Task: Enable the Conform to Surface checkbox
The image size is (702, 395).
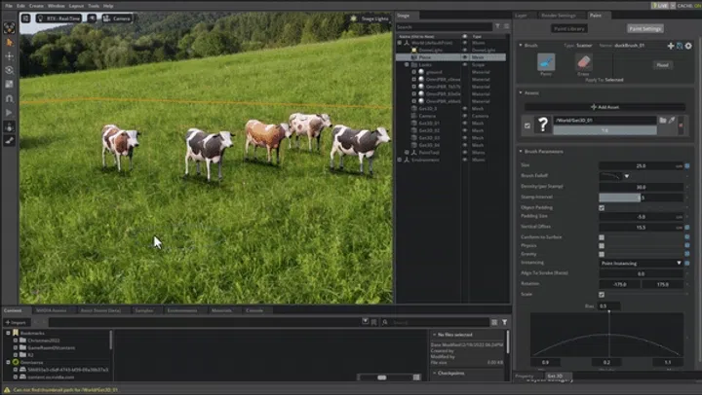Action: (x=601, y=237)
